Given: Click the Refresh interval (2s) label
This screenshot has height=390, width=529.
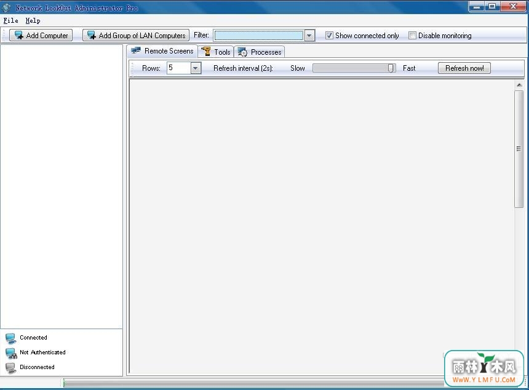Looking at the screenshot, I should click(243, 68).
